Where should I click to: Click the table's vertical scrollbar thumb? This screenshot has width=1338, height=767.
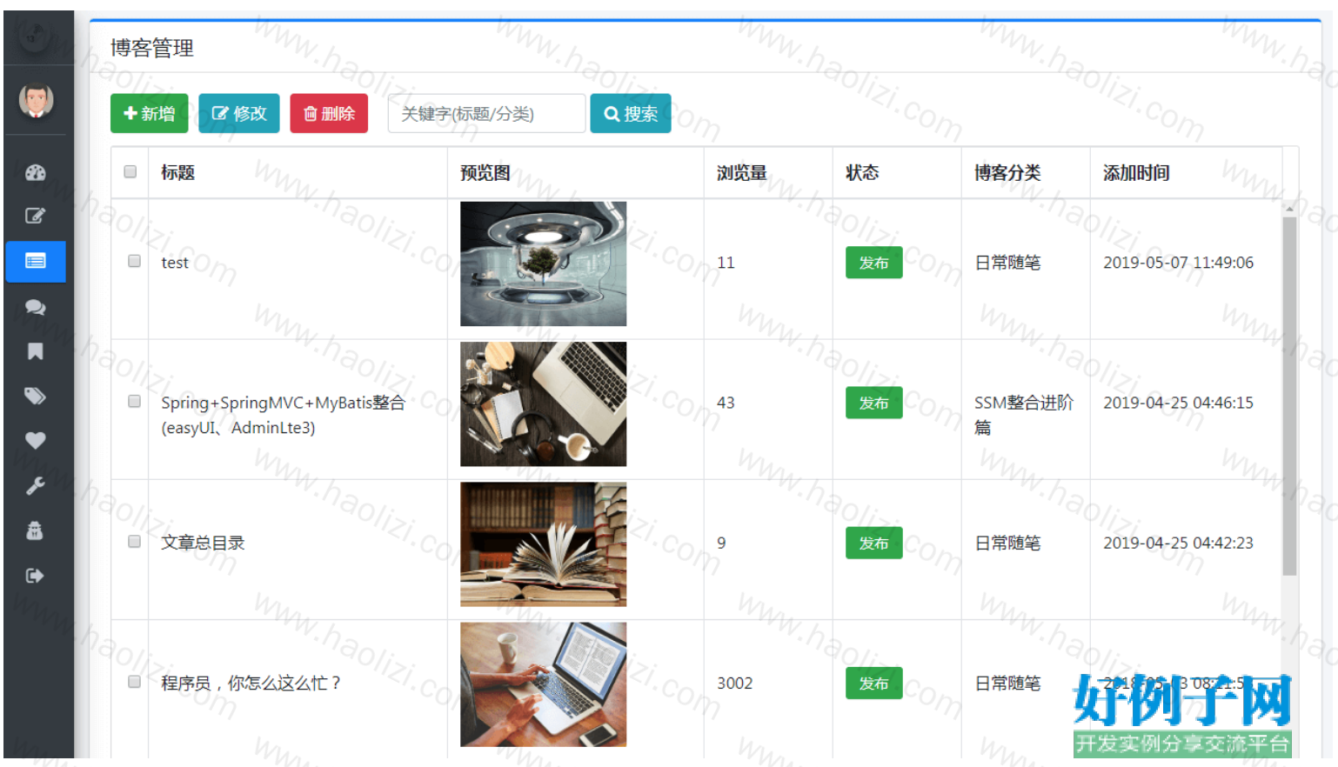pos(1289,396)
